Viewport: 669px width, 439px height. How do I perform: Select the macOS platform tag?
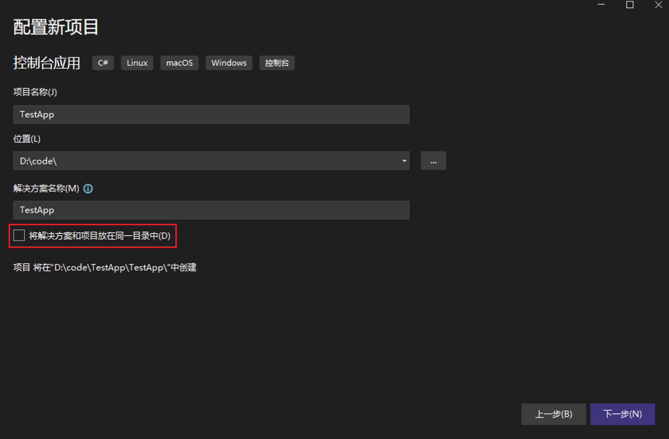179,63
